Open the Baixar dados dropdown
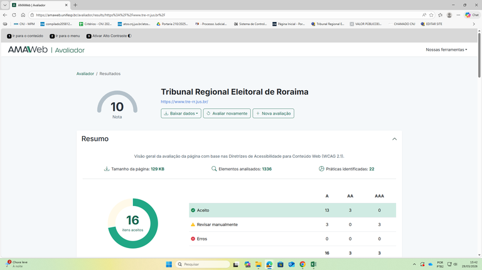Image resolution: width=482 pixels, height=270 pixels. click(x=181, y=113)
